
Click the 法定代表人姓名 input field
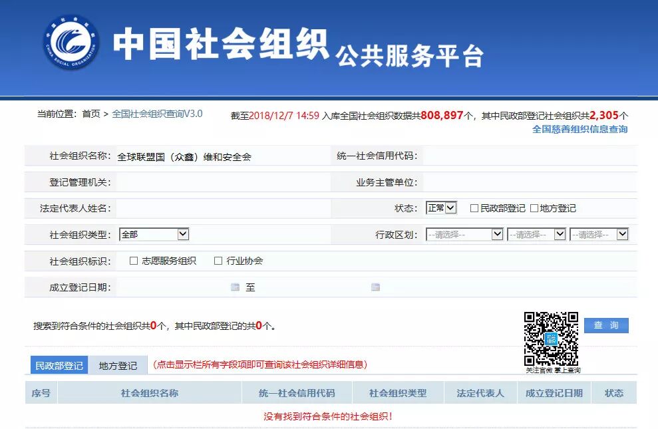click(224, 208)
